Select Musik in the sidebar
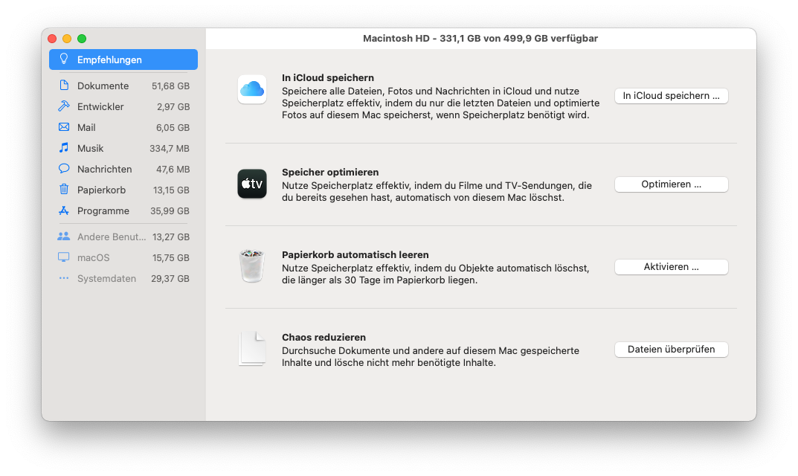This screenshot has width=798, height=476. [x=123, y=148]
